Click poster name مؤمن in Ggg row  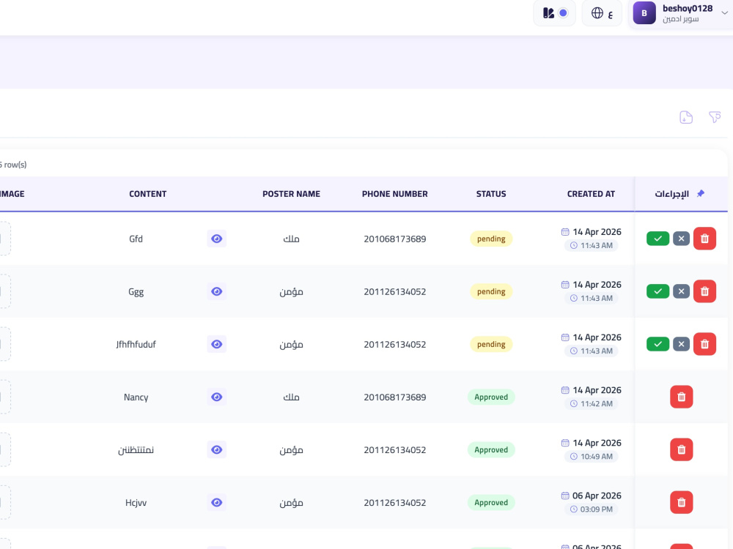[x=291, y=292]
